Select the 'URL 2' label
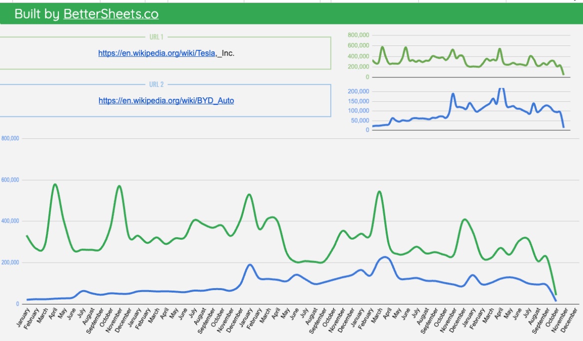This screenshot has width=583, height=341. [x=156, y=84]
